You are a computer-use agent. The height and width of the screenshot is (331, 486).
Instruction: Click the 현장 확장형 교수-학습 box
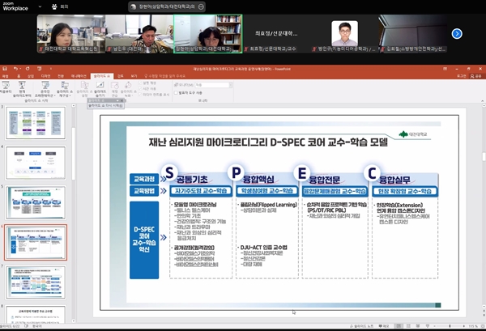click(x=405, y=191)
